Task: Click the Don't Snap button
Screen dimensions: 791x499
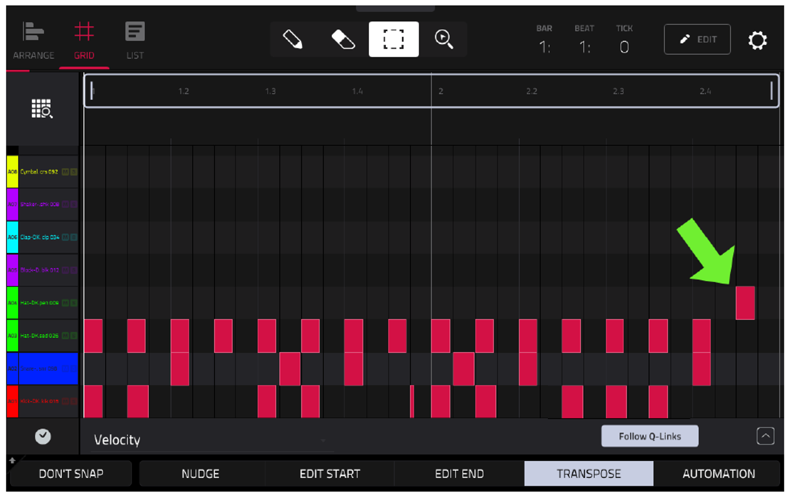Action: [x=71, y=473]
